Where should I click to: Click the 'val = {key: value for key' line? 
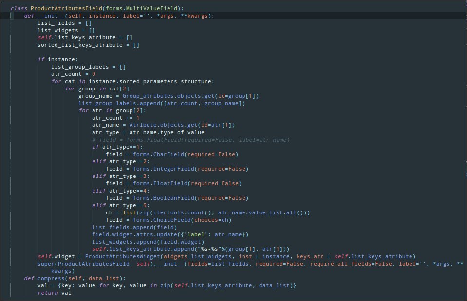point(167,285)
